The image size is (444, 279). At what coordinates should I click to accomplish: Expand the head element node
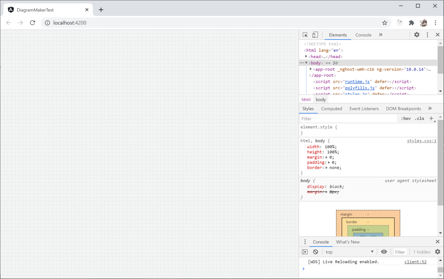coord(306,57)
